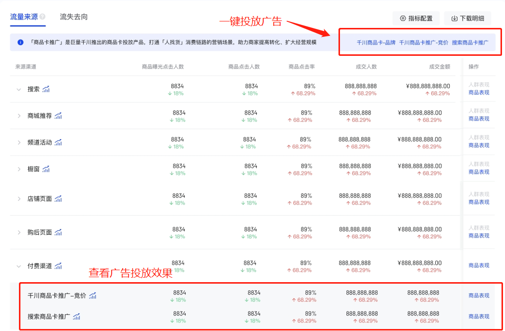Click 人群表现 in the 购后页面 row
Image resolution: width=505 pixels, height=331 pixels.
[479, 228]
